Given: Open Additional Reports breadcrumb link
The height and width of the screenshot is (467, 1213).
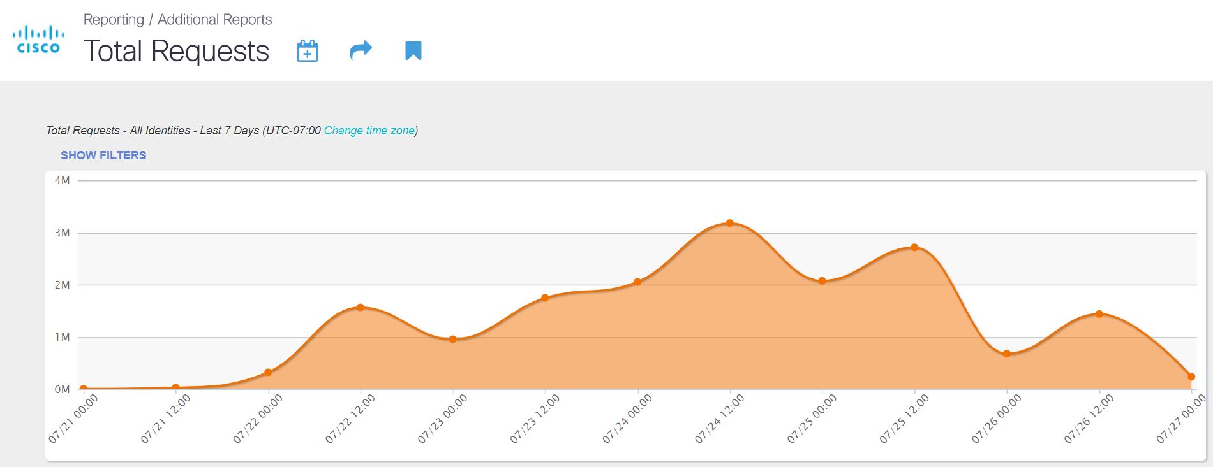Looking at the screenshot, I should coord(214,20).
